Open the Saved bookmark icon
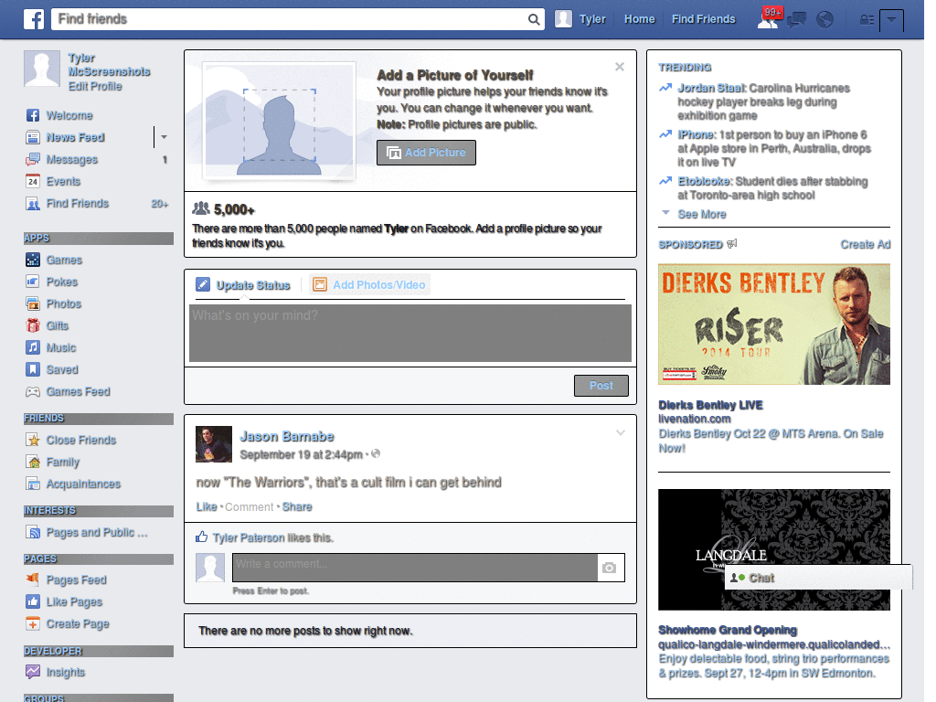Image resolution: width=936 pixels, height=702 pixels. pos(33,369)
